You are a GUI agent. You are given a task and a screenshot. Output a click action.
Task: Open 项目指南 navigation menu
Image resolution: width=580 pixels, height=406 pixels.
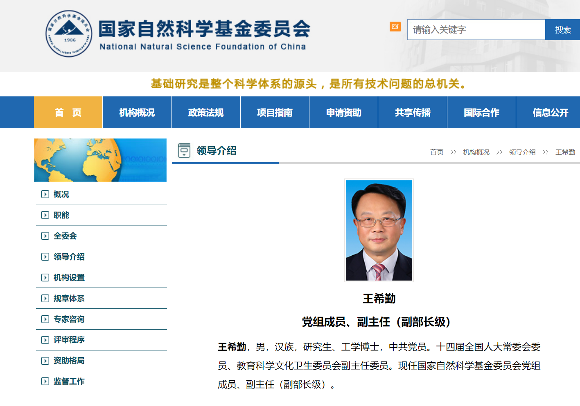click(x=275, y=112)
